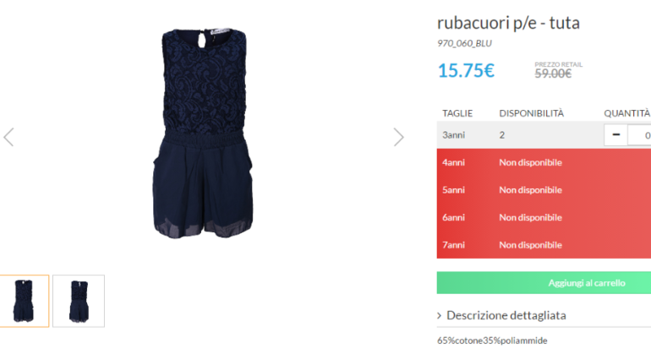Click the TAGLIE column header
The width and height of the screenshot is (651, 360).
pyautogui.click(x=457, y=113)
